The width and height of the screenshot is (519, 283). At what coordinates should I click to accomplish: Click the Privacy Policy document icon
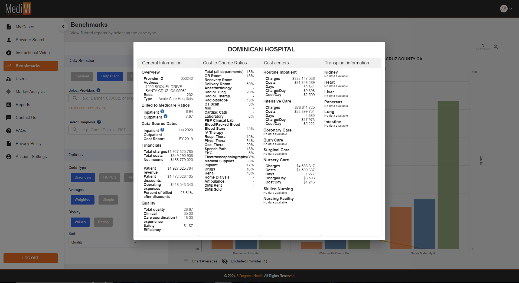[x=9, y=144]
